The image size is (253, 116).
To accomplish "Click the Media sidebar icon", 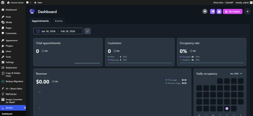I will click(3, 22).
